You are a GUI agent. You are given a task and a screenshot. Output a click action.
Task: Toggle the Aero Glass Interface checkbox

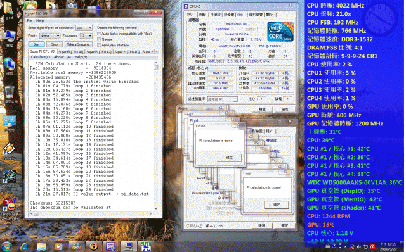99,45
